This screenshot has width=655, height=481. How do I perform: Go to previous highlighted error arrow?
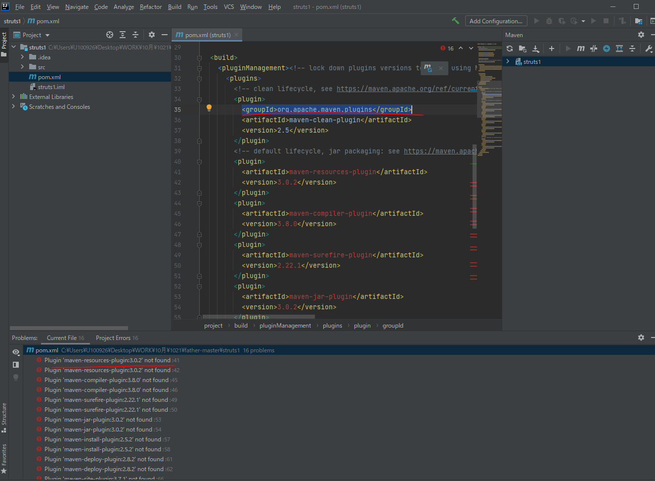pos(461,48)
